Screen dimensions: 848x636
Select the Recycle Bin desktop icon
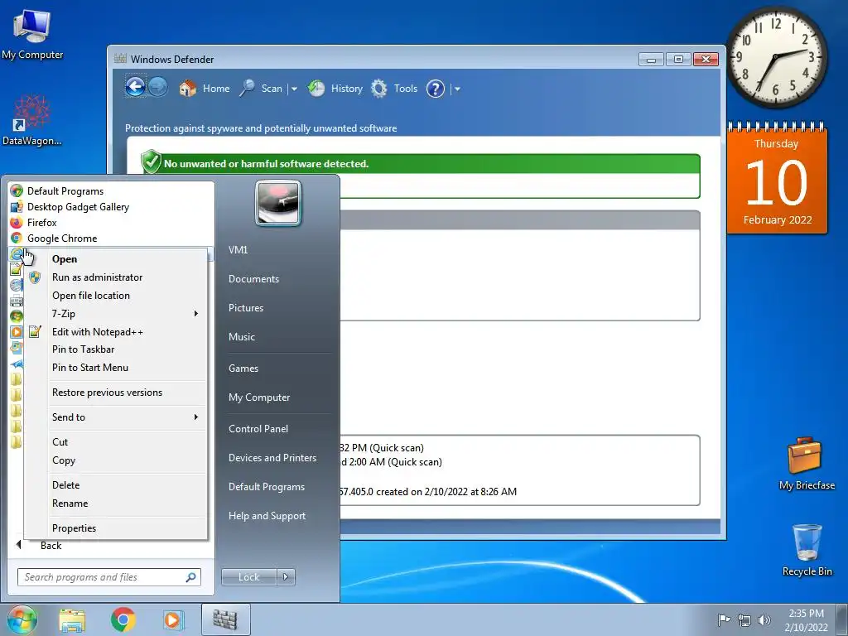pyautogui.click(x=807, y=550)
